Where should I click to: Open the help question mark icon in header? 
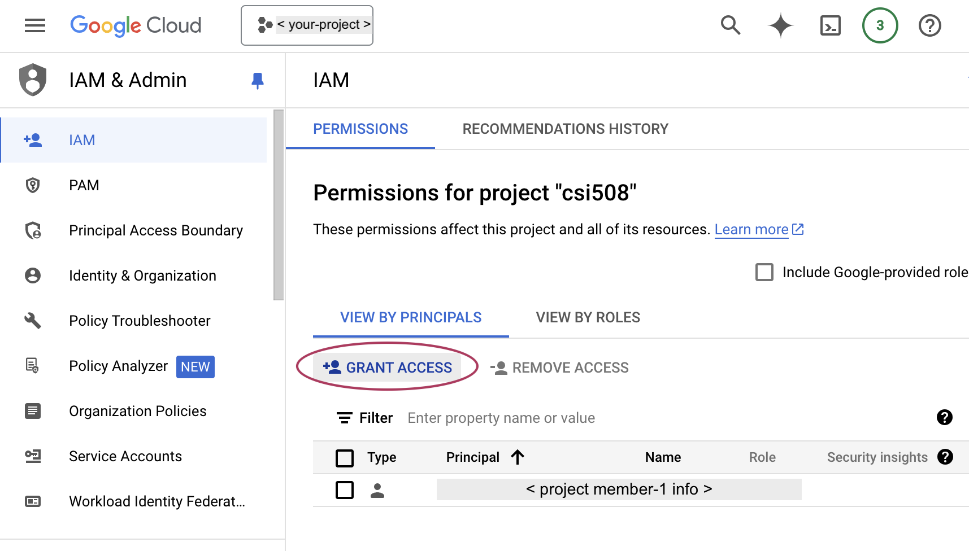pyautogui.click(x=929, y=25)
